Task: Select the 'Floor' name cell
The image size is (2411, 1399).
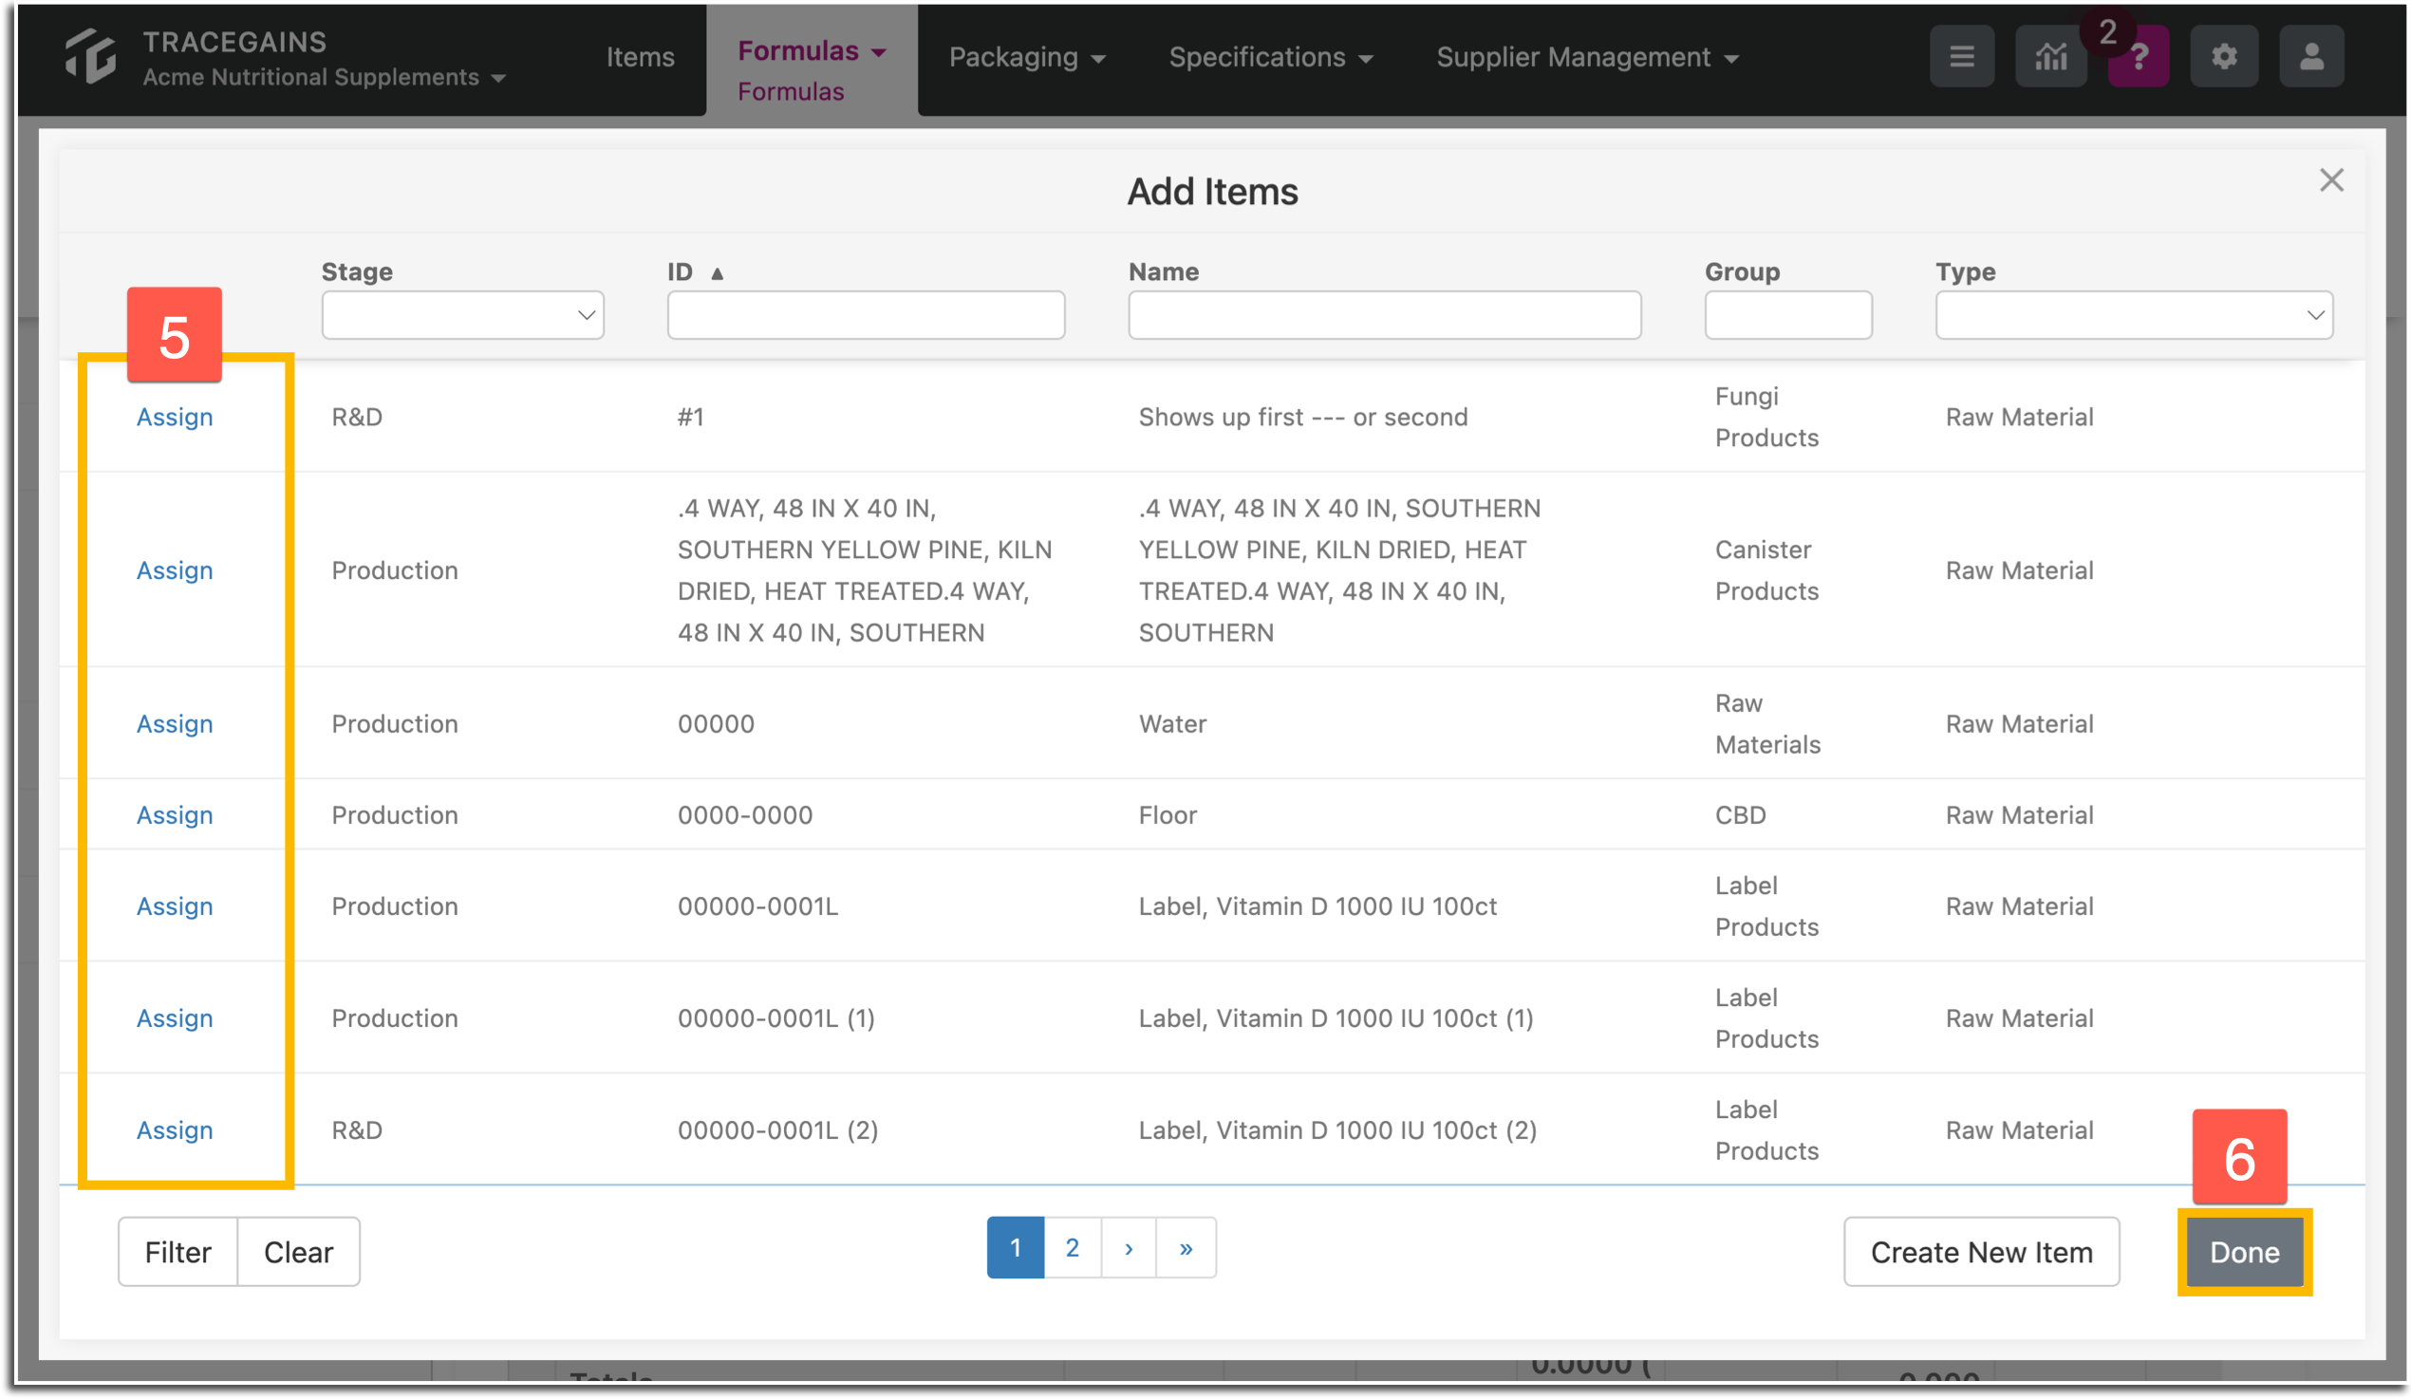Action: click(1168, 815)
